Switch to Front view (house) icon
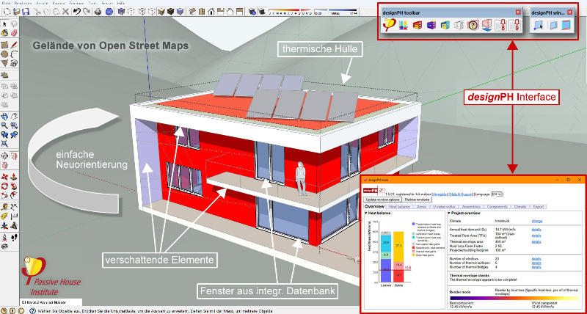587x314 pixels. tap(211, 12)
